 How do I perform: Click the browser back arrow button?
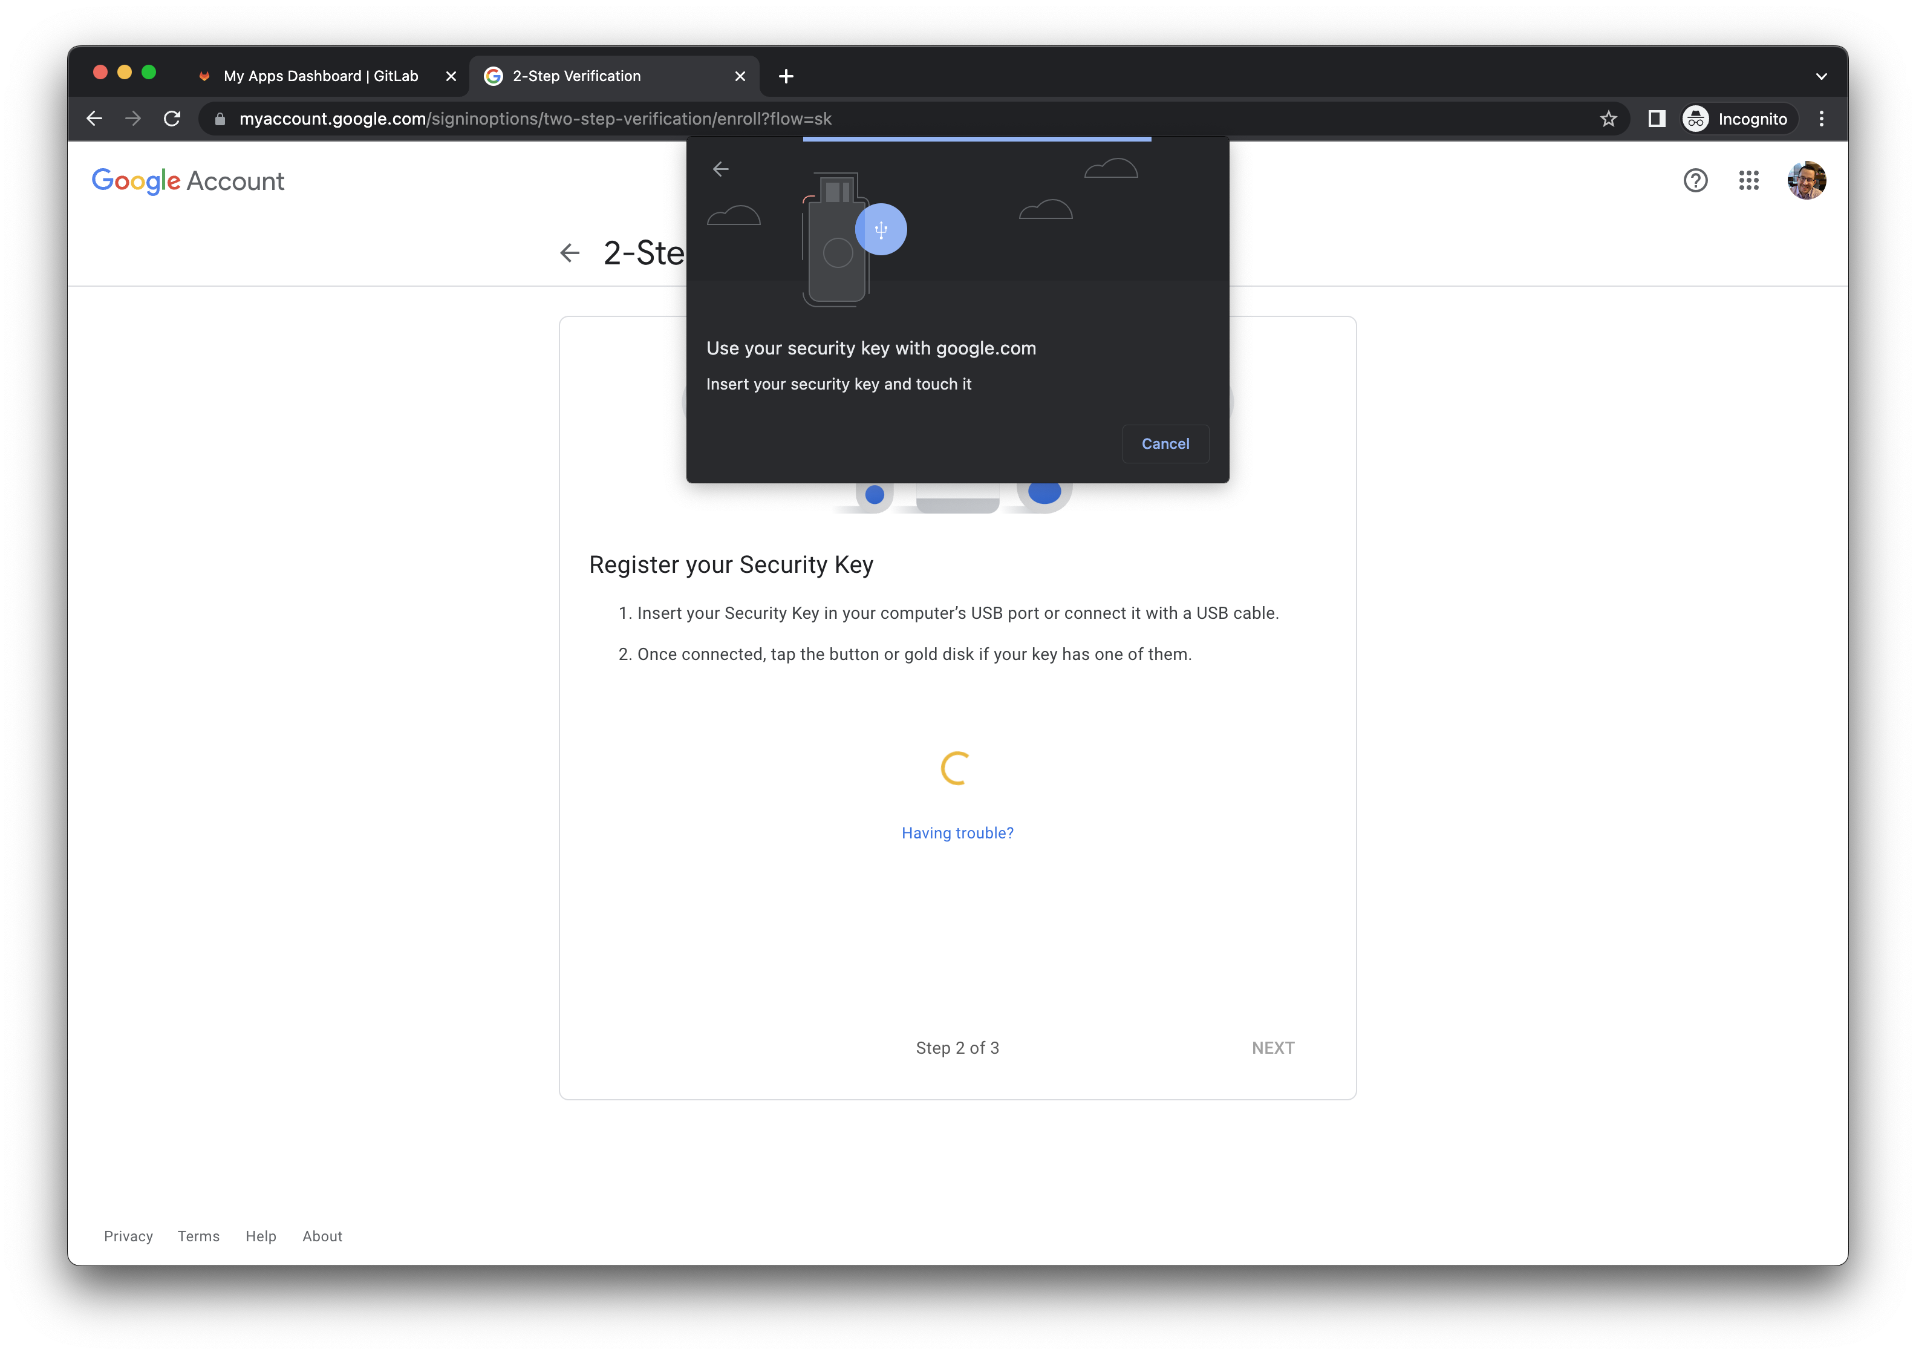[x=94, y=119]
